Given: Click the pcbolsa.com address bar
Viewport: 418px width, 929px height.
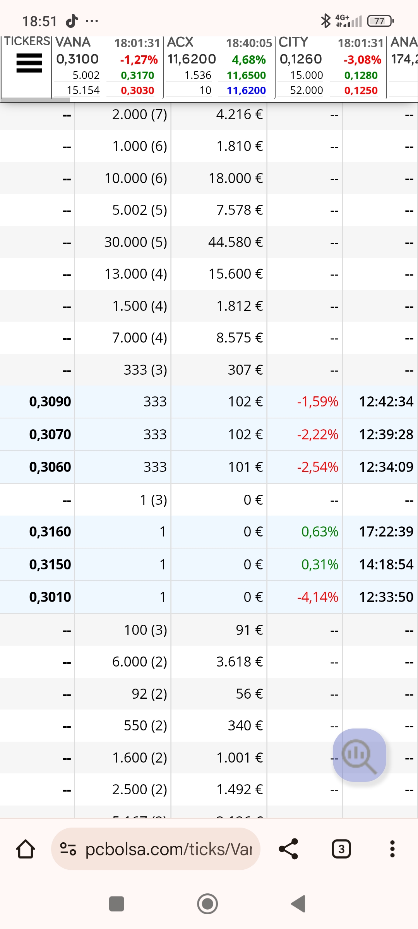Looking at the screenshot, I should (168, 849).
